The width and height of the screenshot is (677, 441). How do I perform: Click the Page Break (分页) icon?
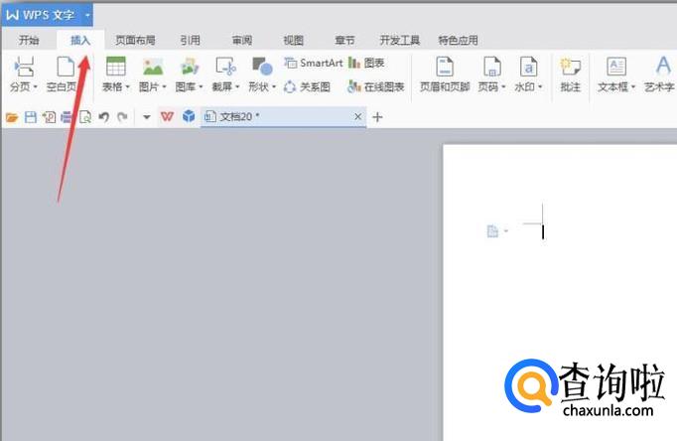24,68
